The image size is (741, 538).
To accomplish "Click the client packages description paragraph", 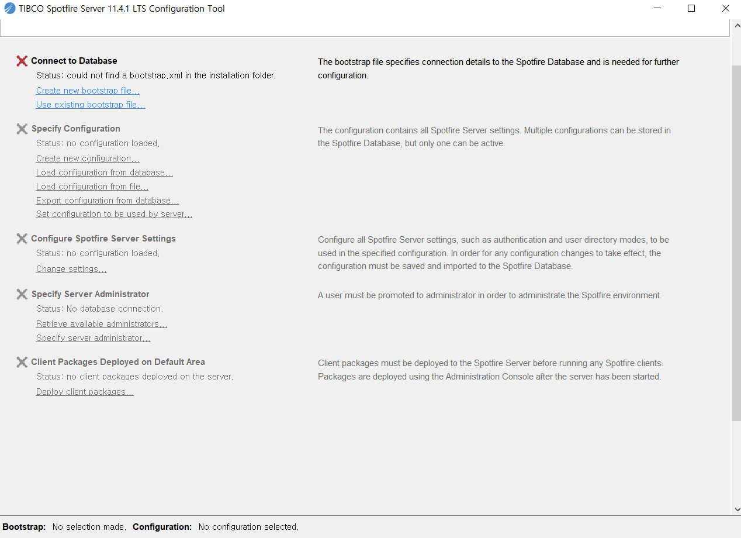I will pos(490,370).
